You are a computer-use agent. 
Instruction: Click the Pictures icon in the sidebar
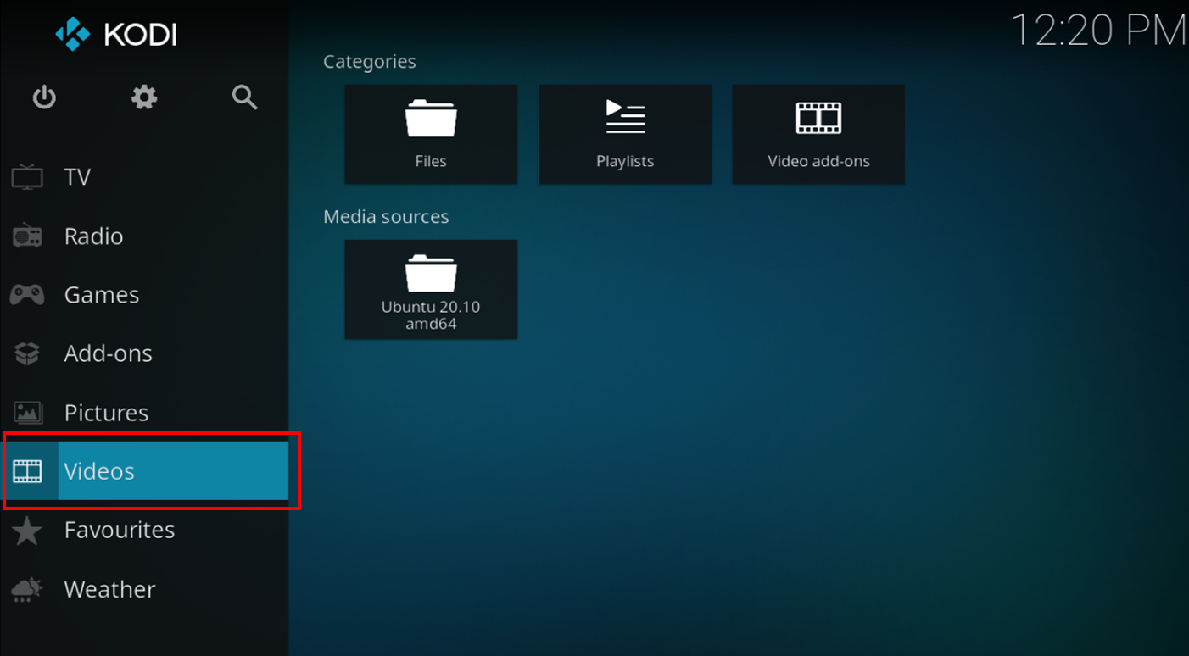(27, 413)
